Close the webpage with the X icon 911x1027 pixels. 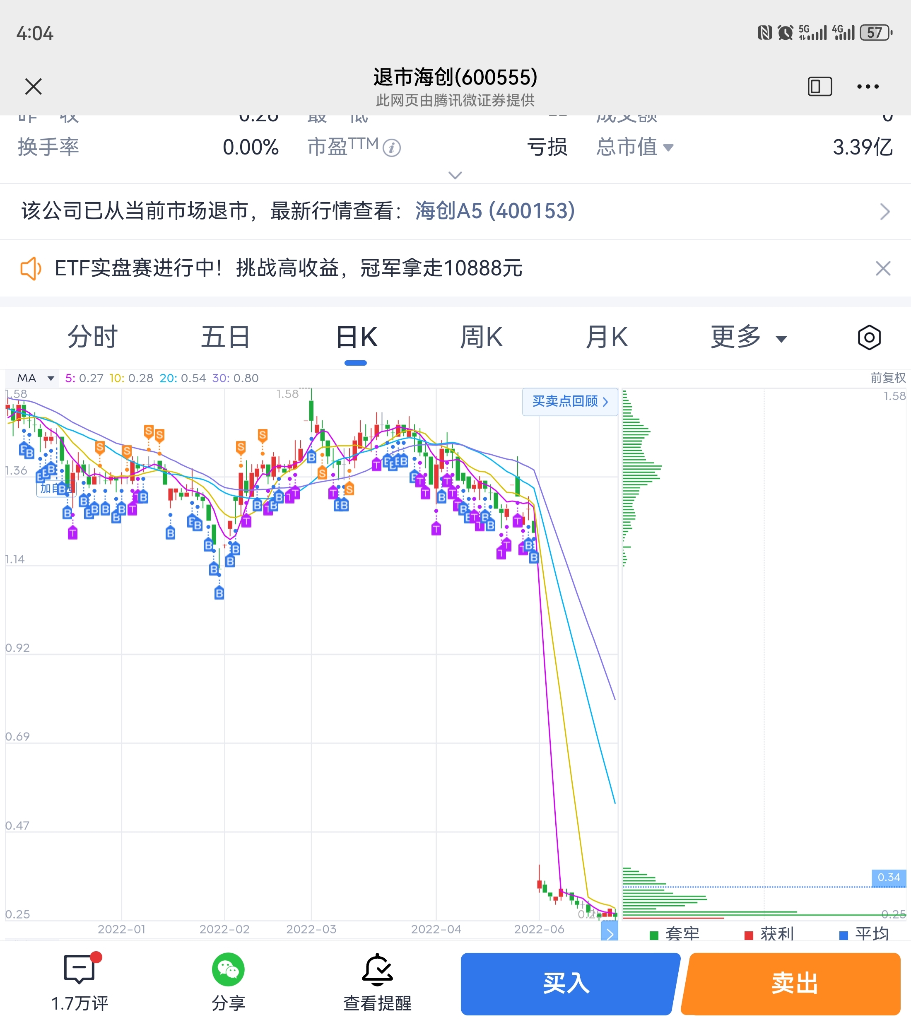33,87
